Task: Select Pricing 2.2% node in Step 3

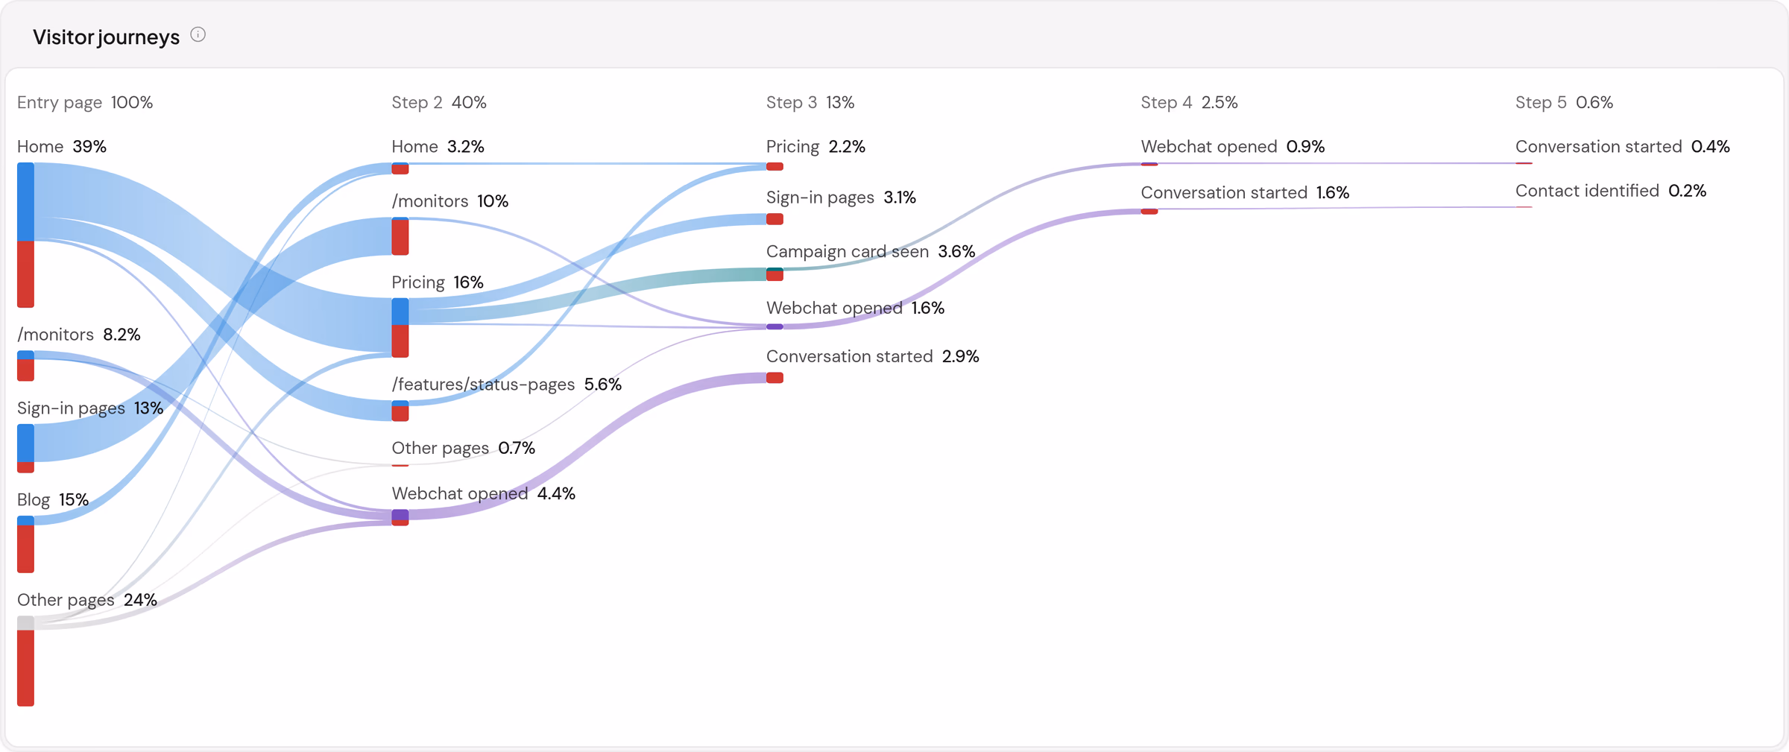Action: click(x=775, y=166)
